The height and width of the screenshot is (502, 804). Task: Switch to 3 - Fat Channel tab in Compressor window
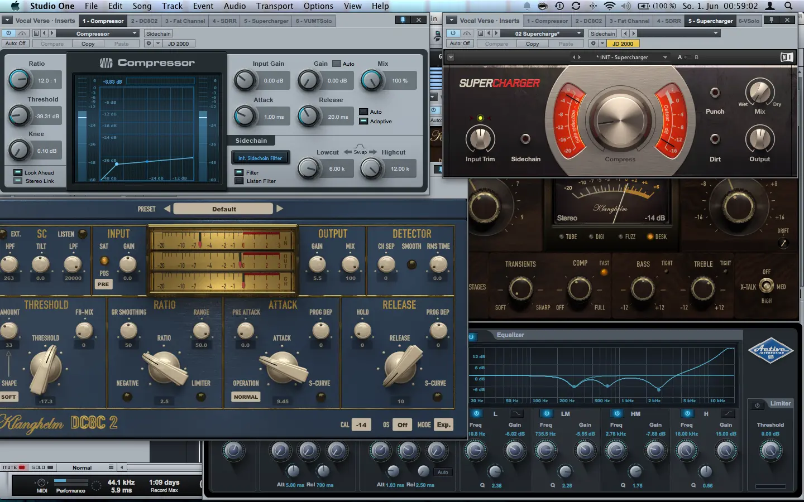[185, 21]
